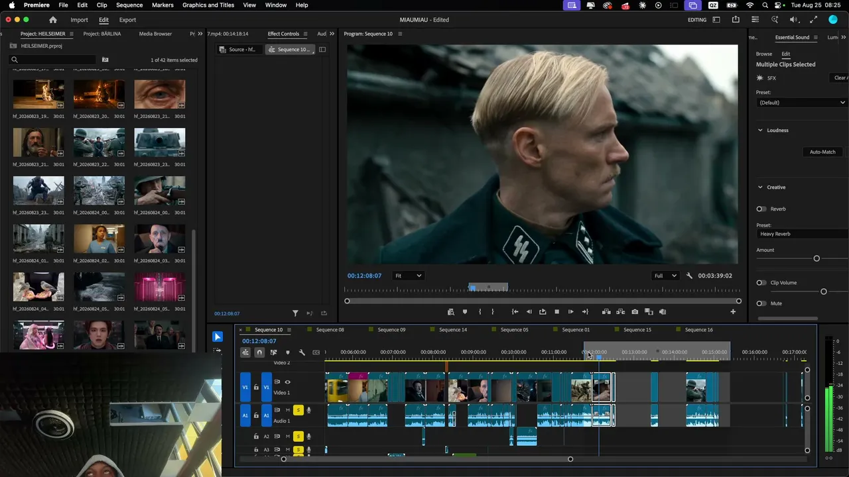Toggle lock on Video 1 track
The width and height of the screenshot is (849, 477).
click(256, 387)
